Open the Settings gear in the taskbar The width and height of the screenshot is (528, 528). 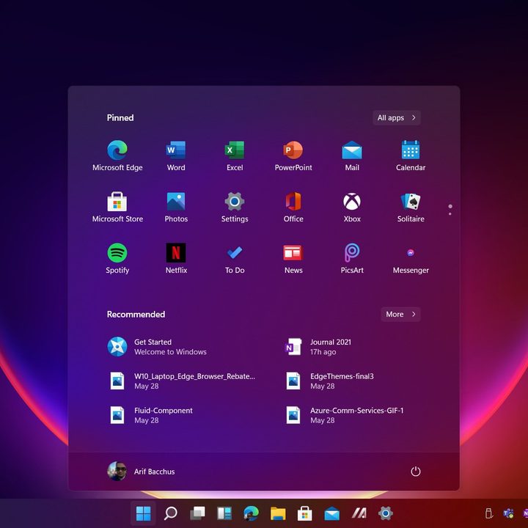386,513
